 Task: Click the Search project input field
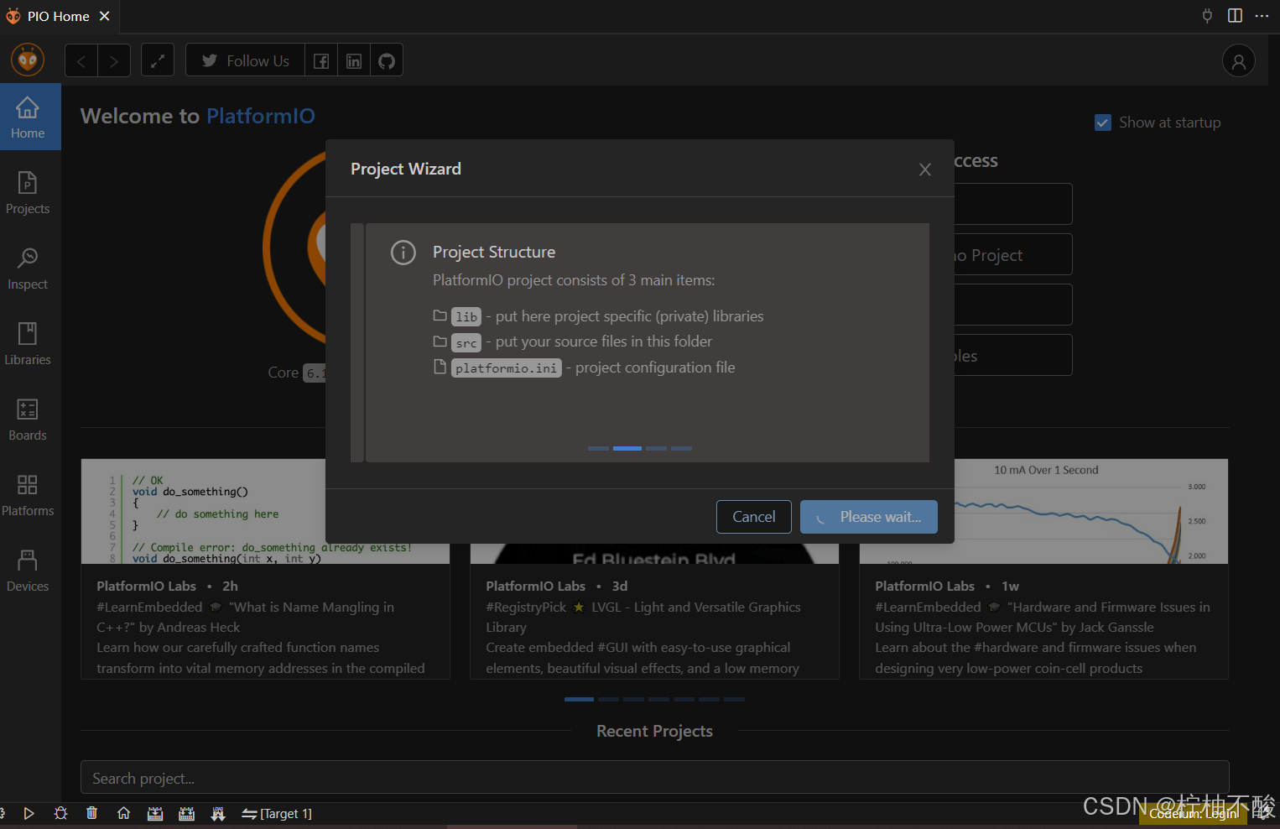click(x=654, y=778)
